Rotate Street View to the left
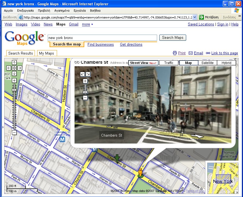The image size is (243, 197). point(82,74)
